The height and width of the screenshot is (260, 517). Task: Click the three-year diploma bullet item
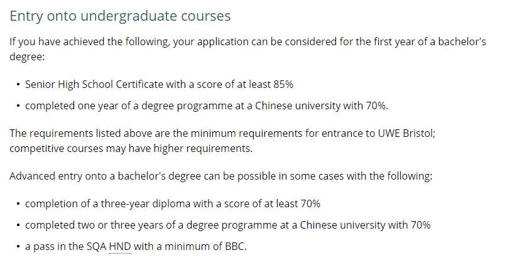(x=173, y=203)
